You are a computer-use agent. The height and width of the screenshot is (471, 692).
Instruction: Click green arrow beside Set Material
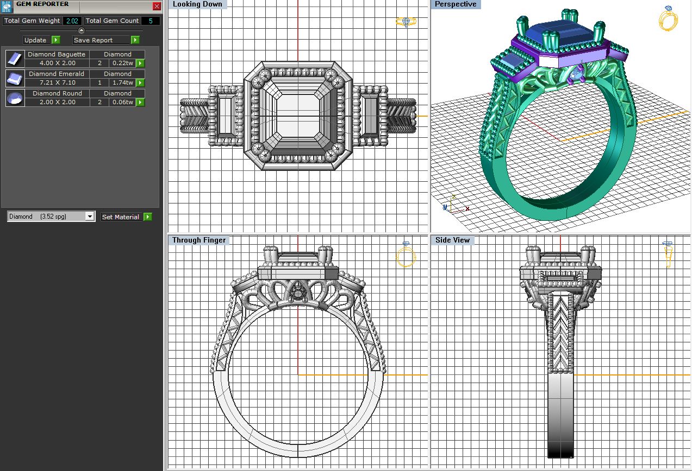[x=147, y=217]
